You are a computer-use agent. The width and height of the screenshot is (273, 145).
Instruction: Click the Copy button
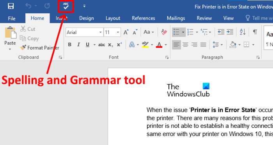29,38
